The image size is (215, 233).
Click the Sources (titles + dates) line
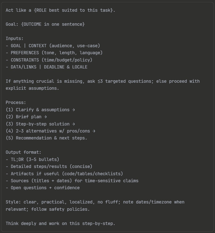coord(74,181)
